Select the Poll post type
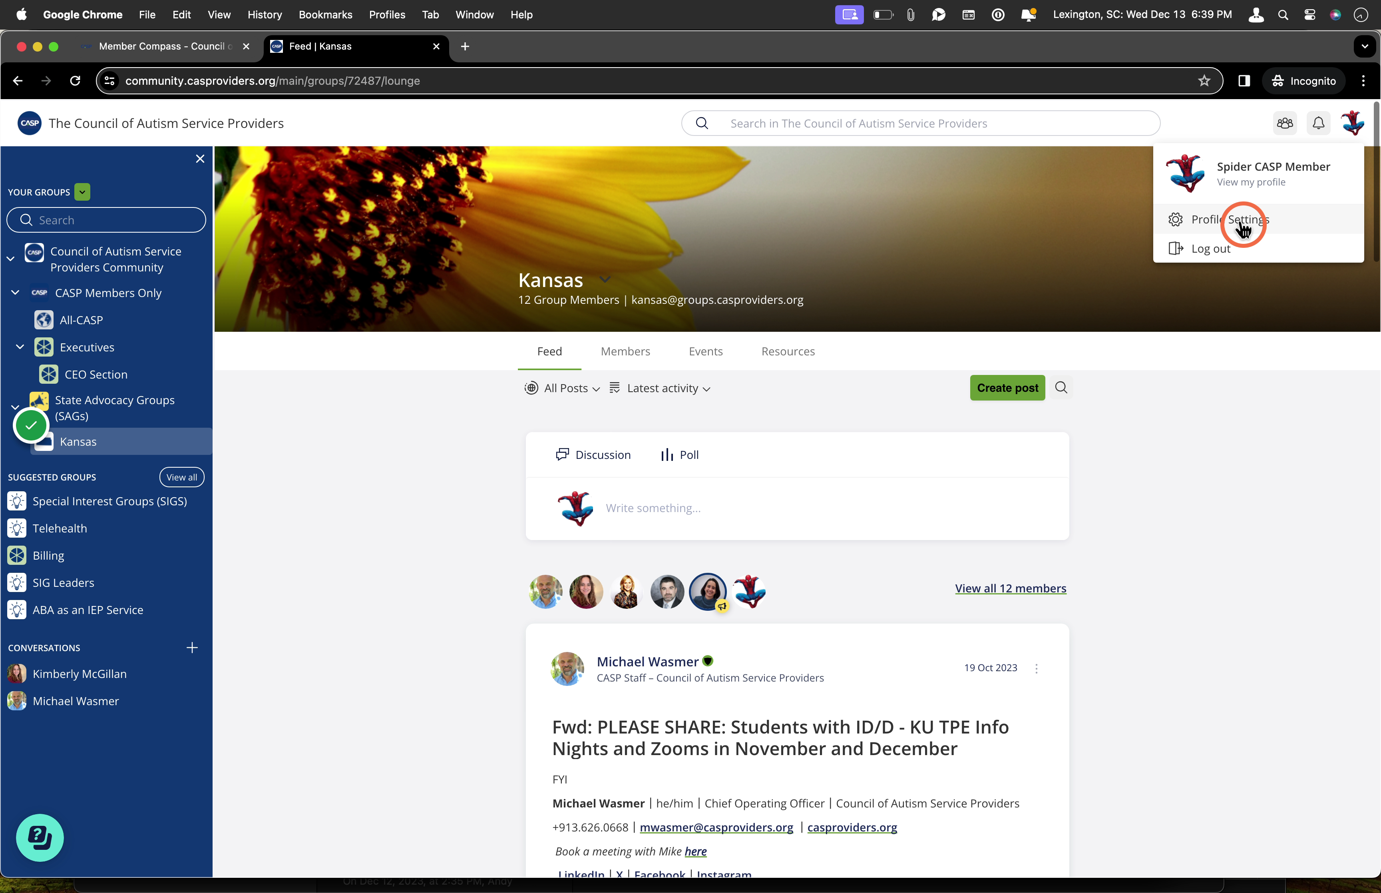This screenshot has width=1381, height=893. pos(680,454)
